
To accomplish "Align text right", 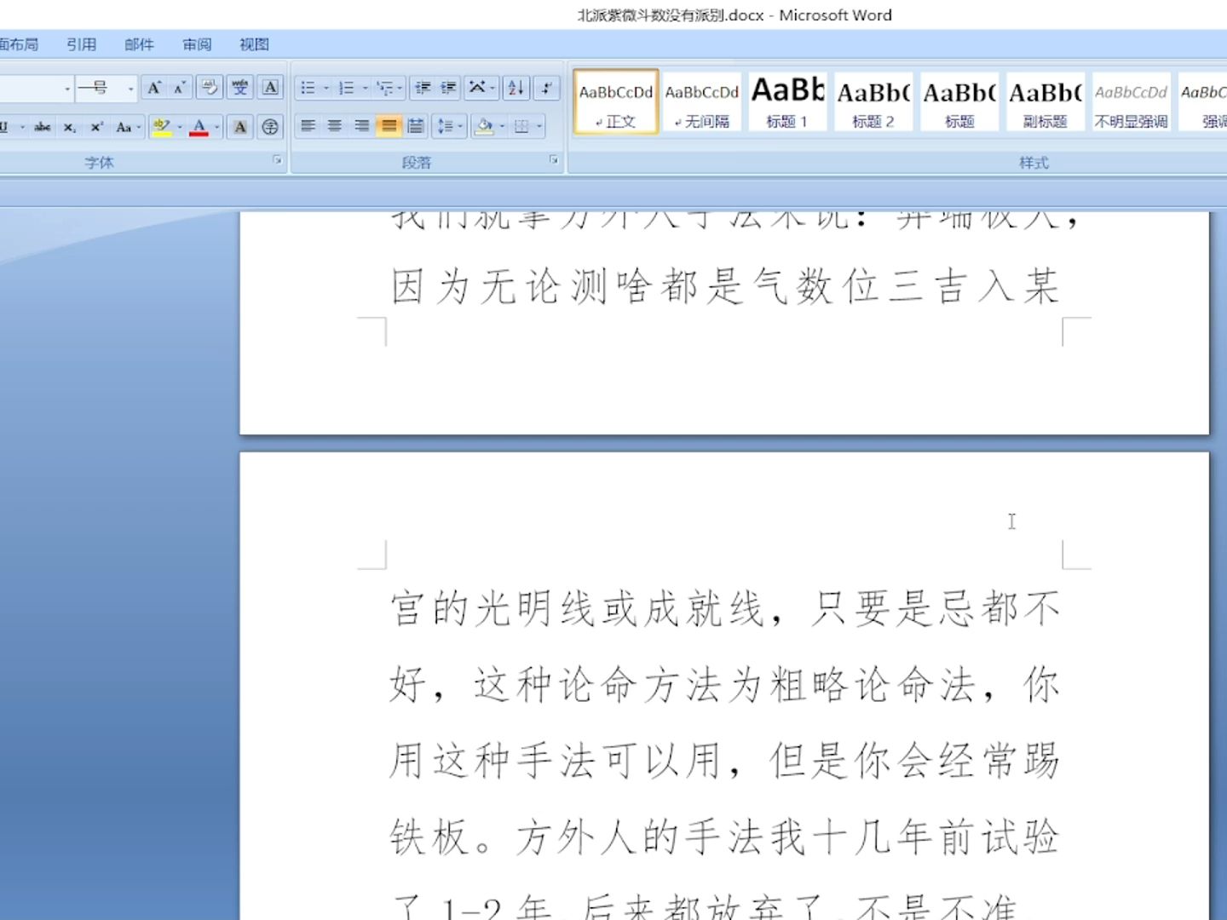I will click(x=362, y=127).
